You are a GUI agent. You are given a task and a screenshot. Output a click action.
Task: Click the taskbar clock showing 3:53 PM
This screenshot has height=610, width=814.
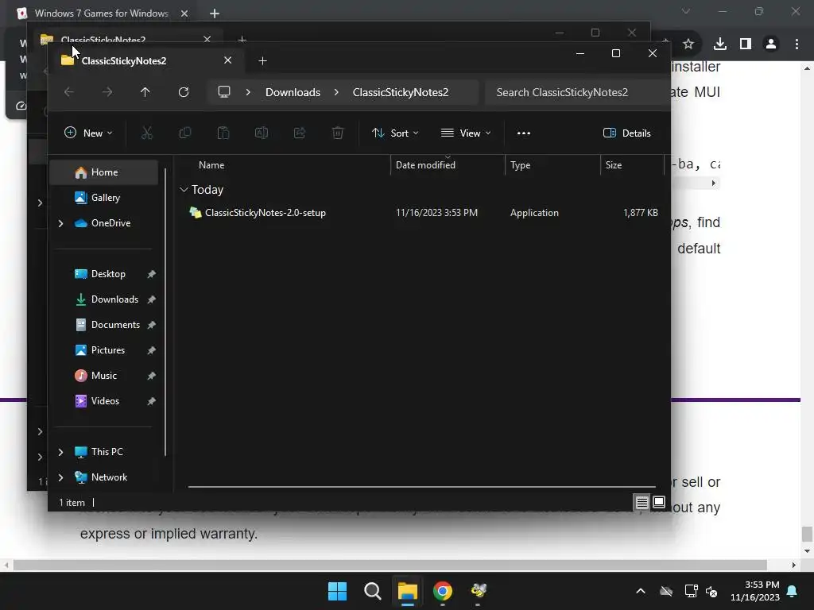755,591
